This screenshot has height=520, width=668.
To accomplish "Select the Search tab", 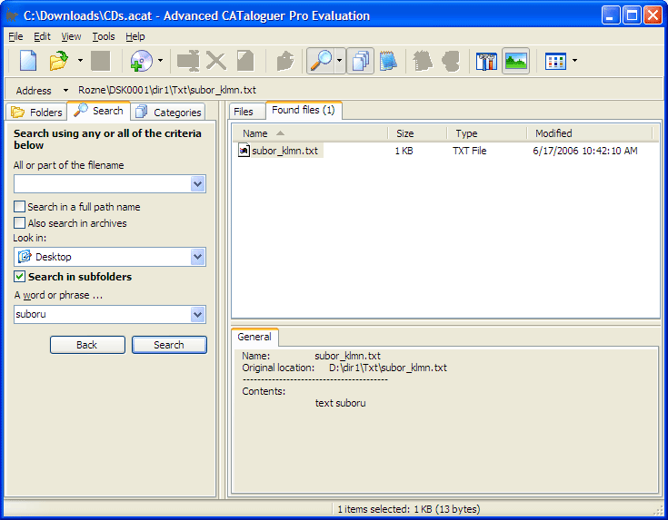I will [98, 111].
